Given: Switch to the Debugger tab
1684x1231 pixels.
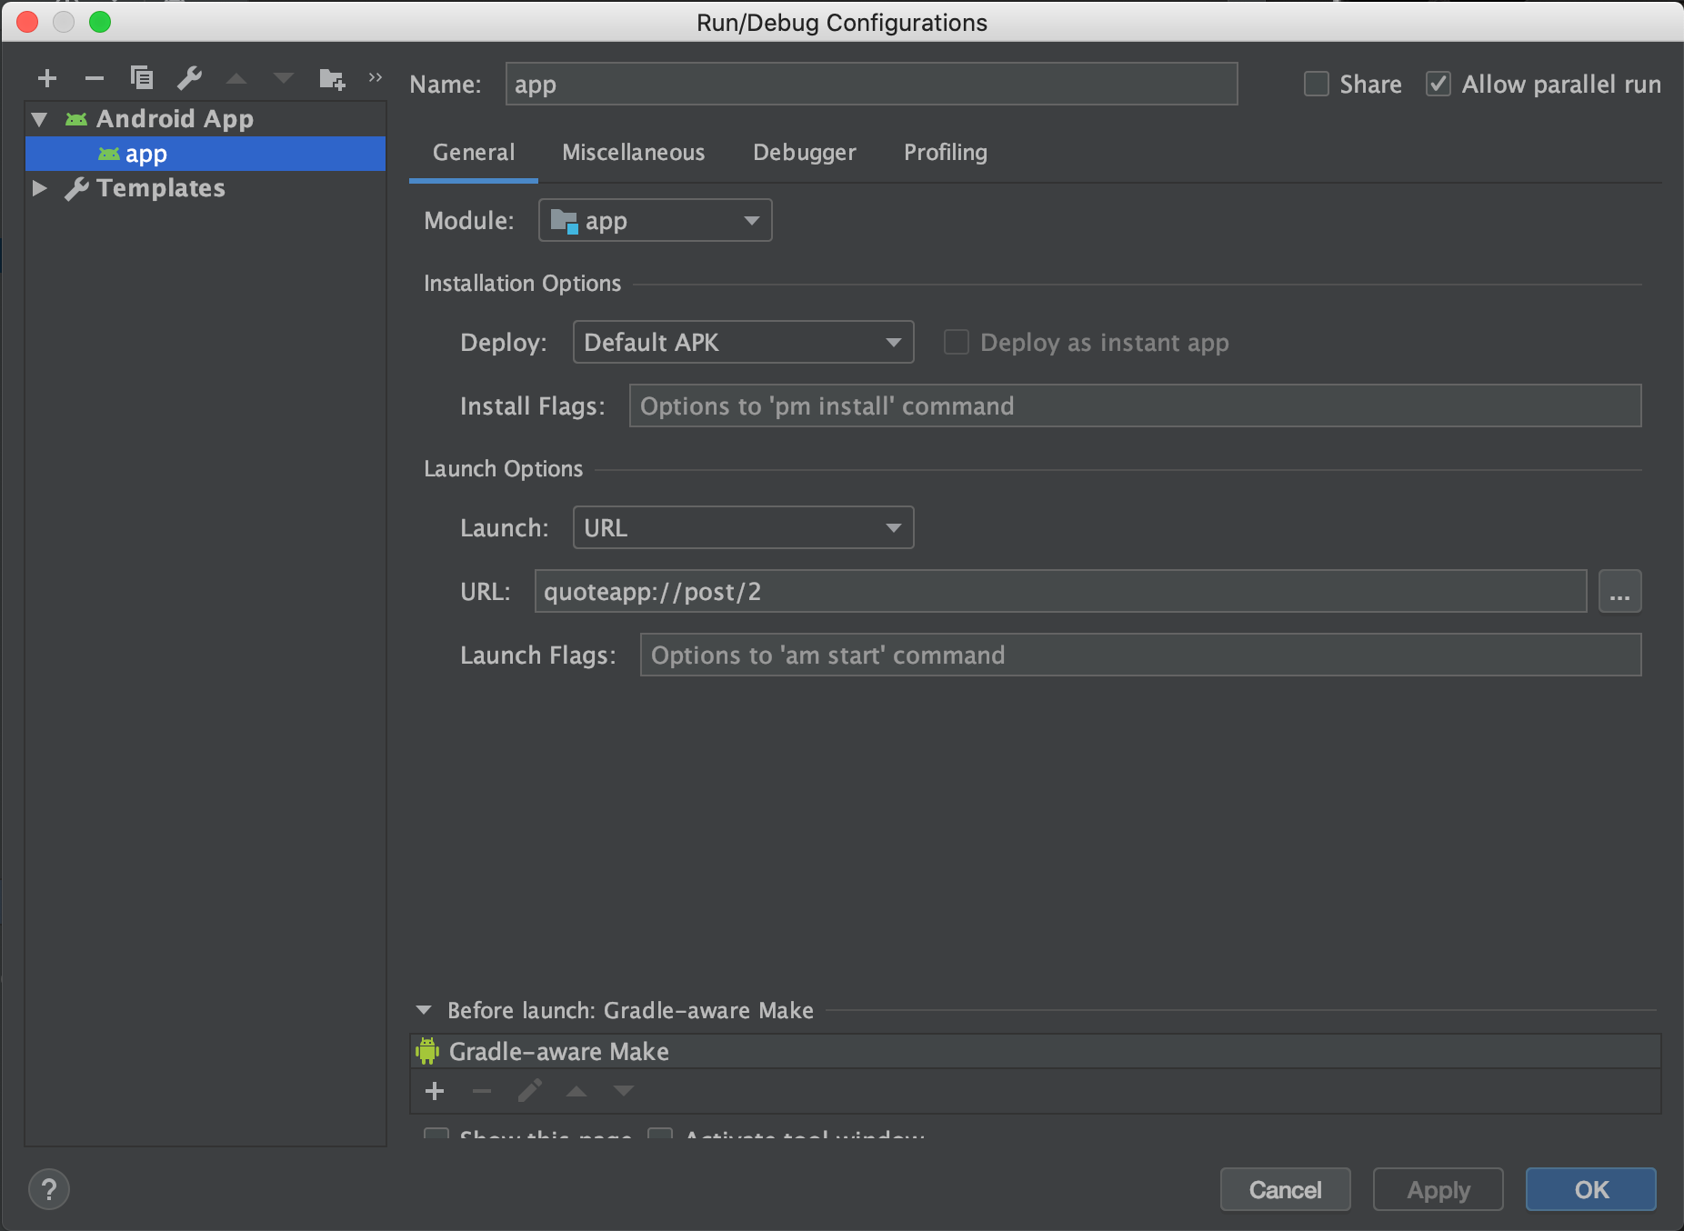Looking at the screenshot, I should (804, 152).
